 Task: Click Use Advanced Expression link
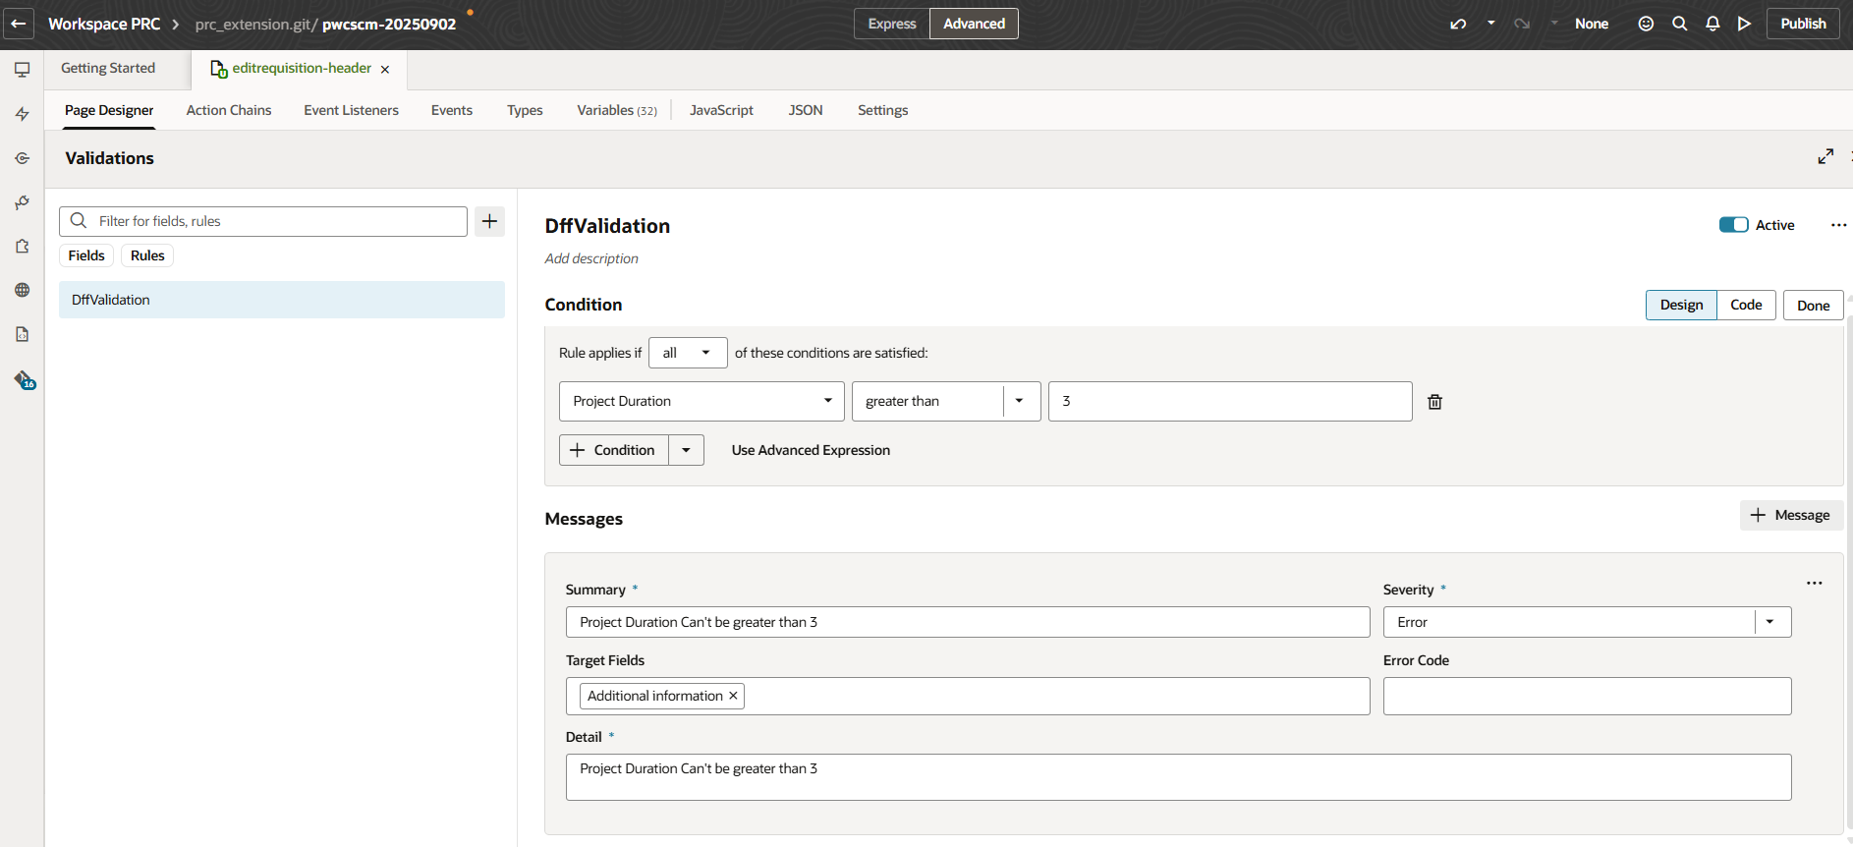point(811,450)
